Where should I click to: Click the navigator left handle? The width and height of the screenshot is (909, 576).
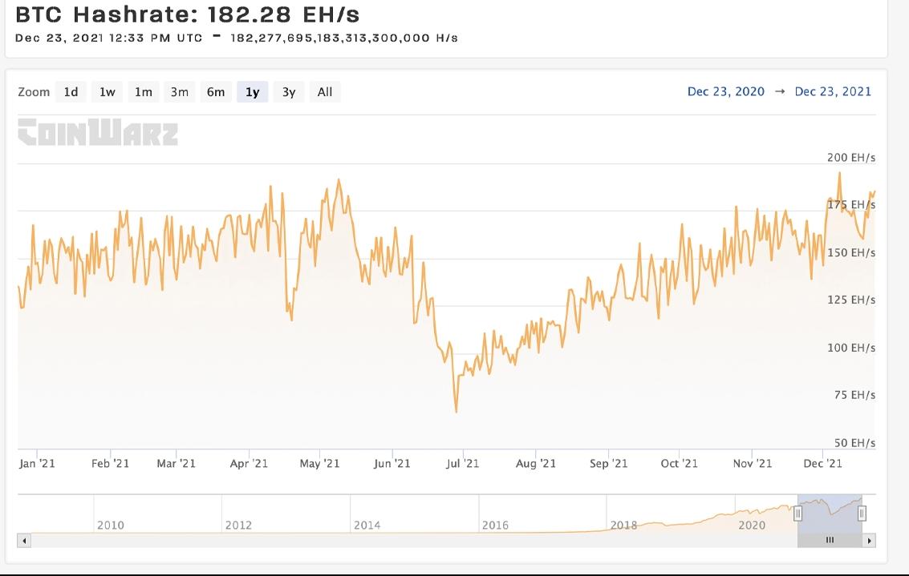[x=797, y=513]
